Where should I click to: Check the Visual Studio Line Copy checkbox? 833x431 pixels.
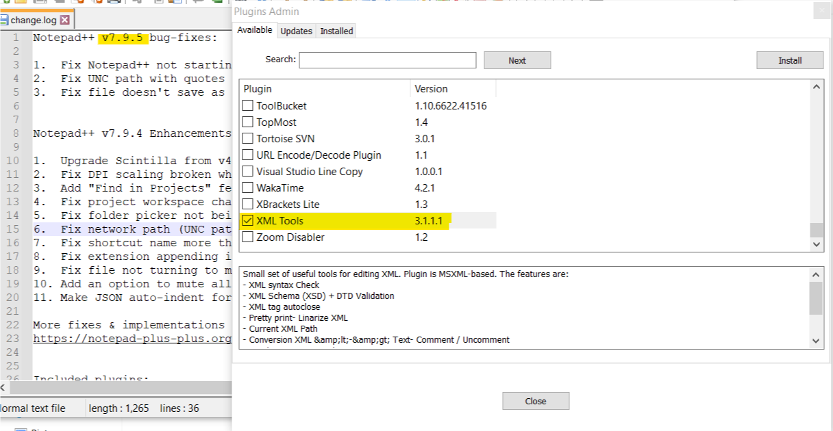click(248, 172)
